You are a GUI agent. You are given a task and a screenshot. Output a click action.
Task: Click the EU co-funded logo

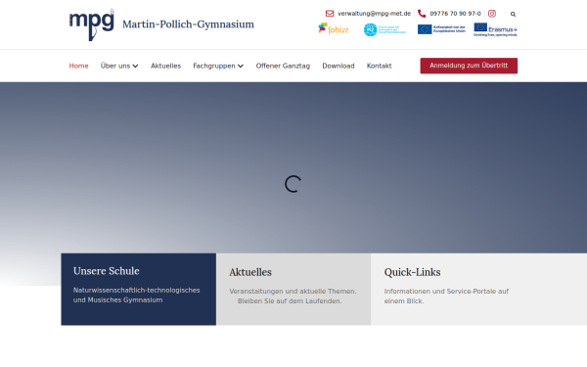point(441,29)
